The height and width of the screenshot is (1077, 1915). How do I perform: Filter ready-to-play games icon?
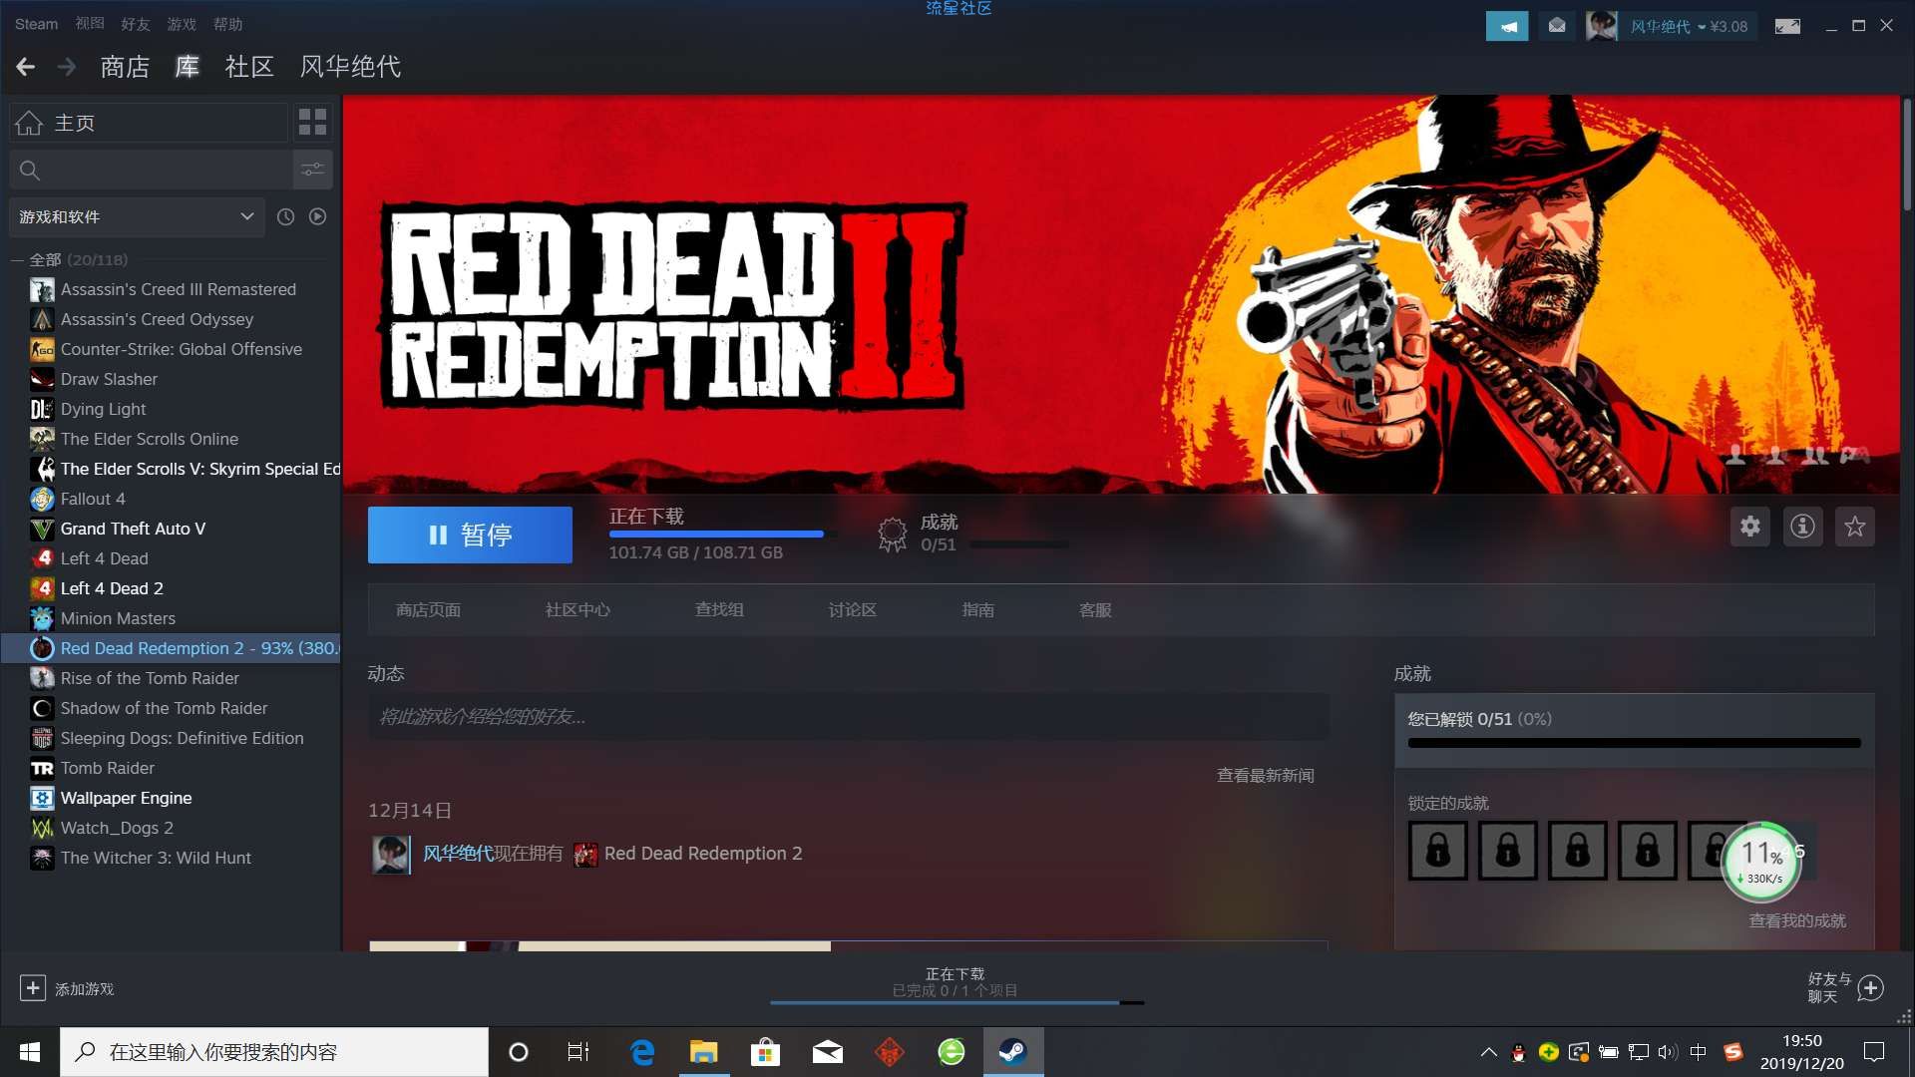[x=317, y=216]
